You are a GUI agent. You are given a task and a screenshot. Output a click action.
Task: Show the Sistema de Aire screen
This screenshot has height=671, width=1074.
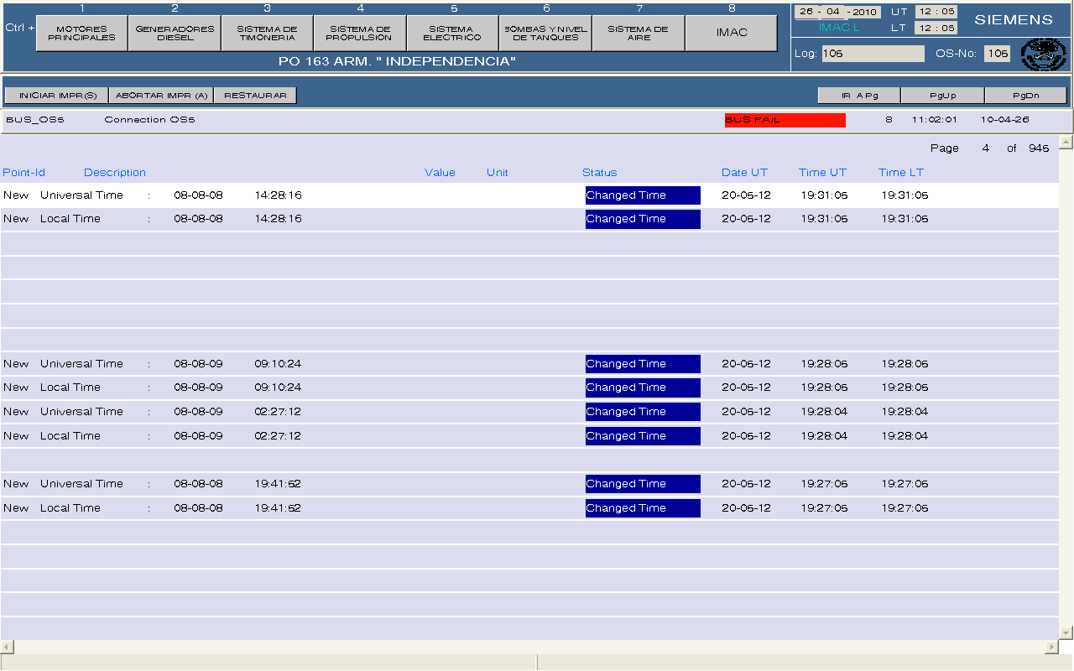click(x=639, y=34)
